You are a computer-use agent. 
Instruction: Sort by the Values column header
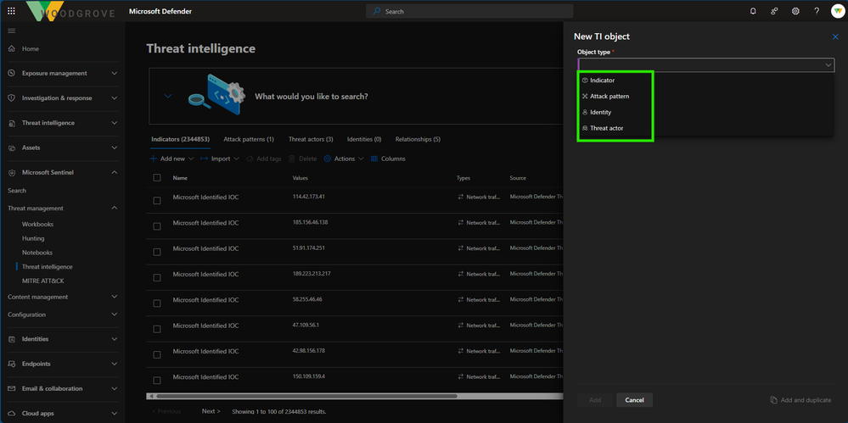[300, 178]
